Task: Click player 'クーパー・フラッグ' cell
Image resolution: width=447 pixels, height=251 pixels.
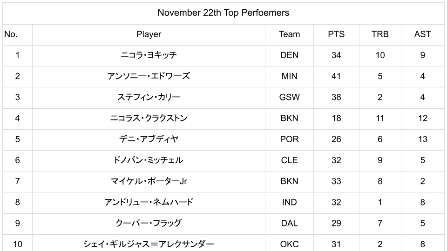Action: [149, 223]
